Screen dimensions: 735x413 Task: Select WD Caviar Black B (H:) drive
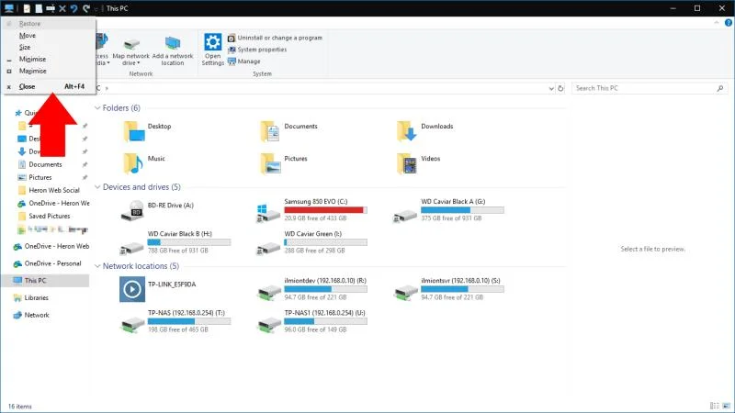(x=175, y=242)
